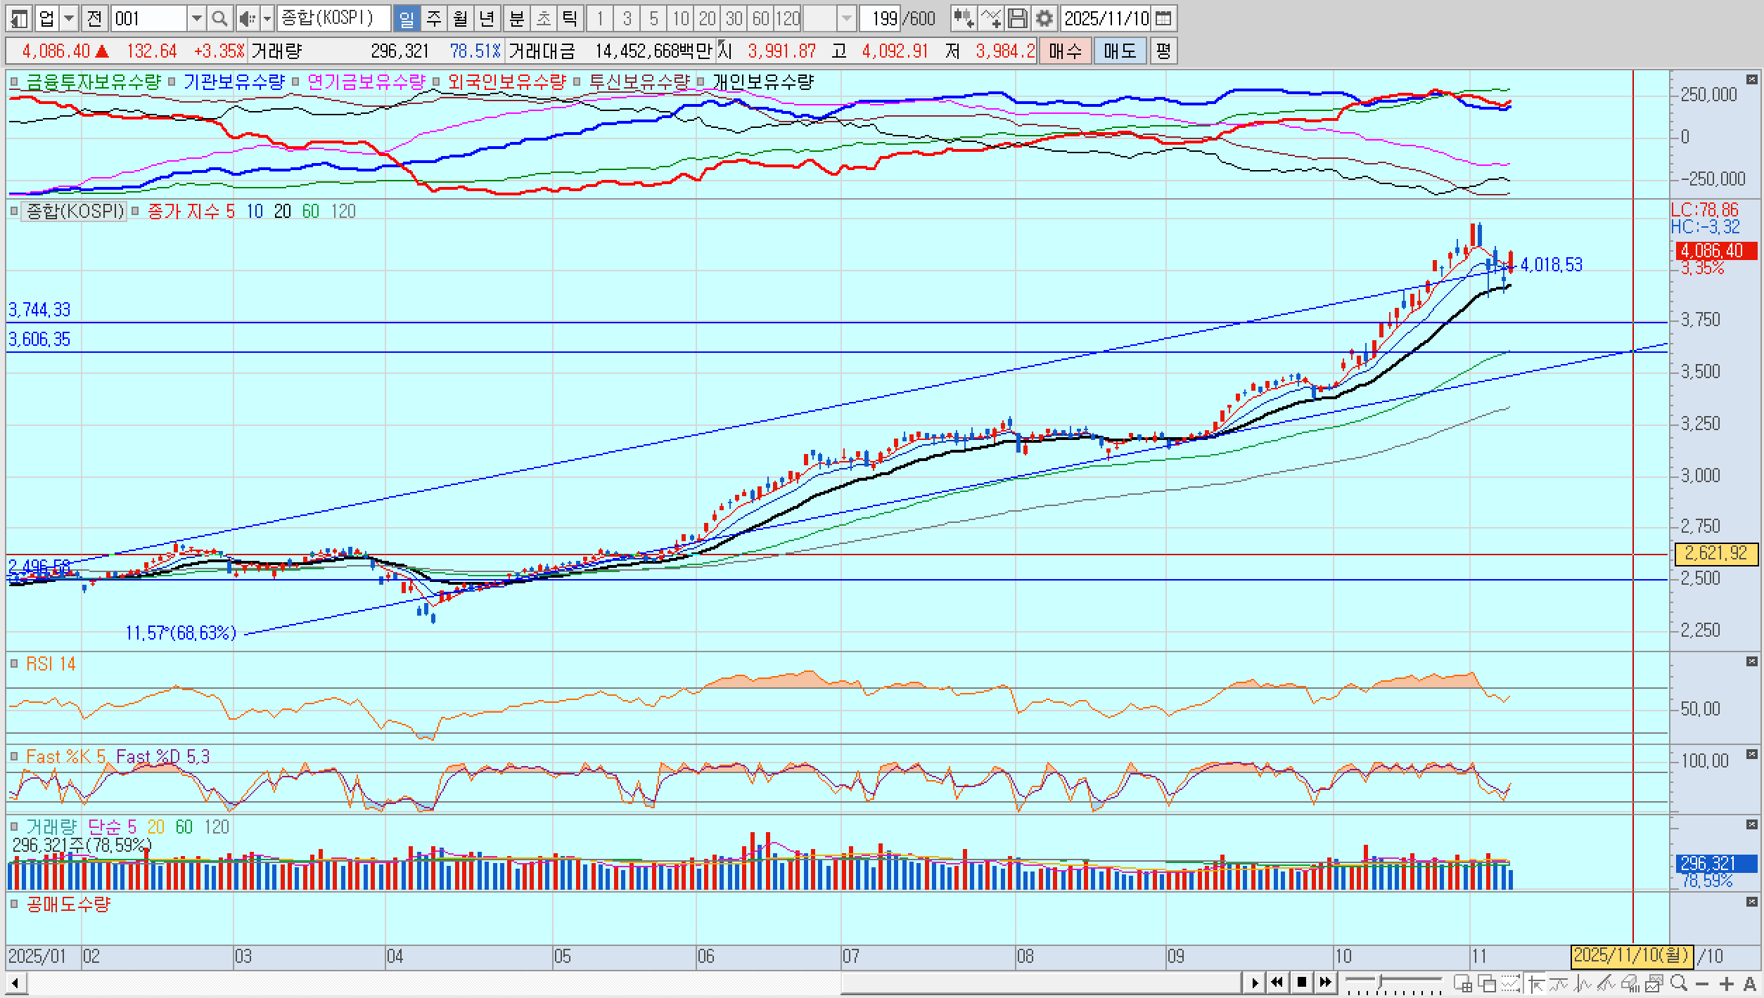The width and height of the screenshot is (1764, 998).
Task: Click the symbol search magnifier icon
Action: coord(219,18)
